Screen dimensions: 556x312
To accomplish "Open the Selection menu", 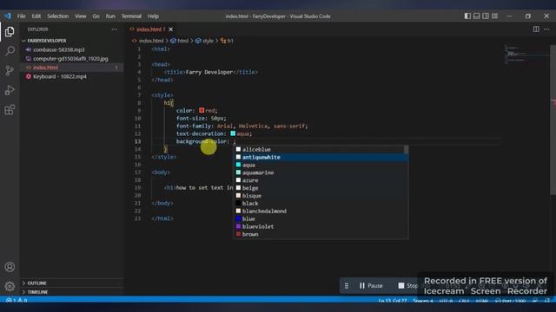I will 58,16.
